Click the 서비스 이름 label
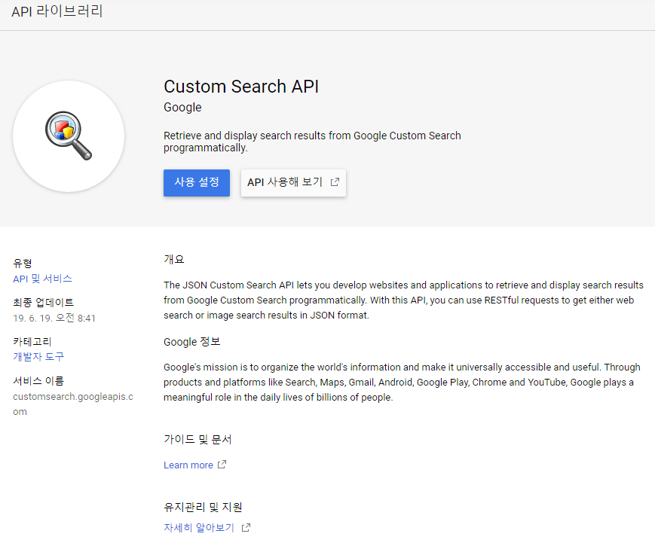655x555 pixels. [x=38, y=380]
